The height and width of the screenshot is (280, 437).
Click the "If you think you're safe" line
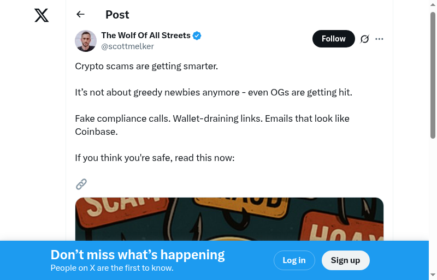click(155, 158)
